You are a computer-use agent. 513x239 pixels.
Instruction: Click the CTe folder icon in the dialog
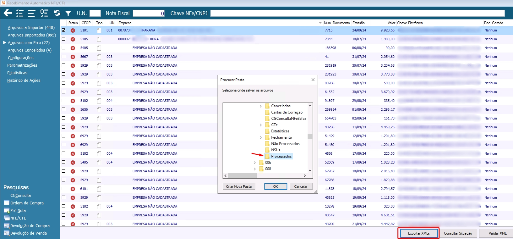point(267,125)
